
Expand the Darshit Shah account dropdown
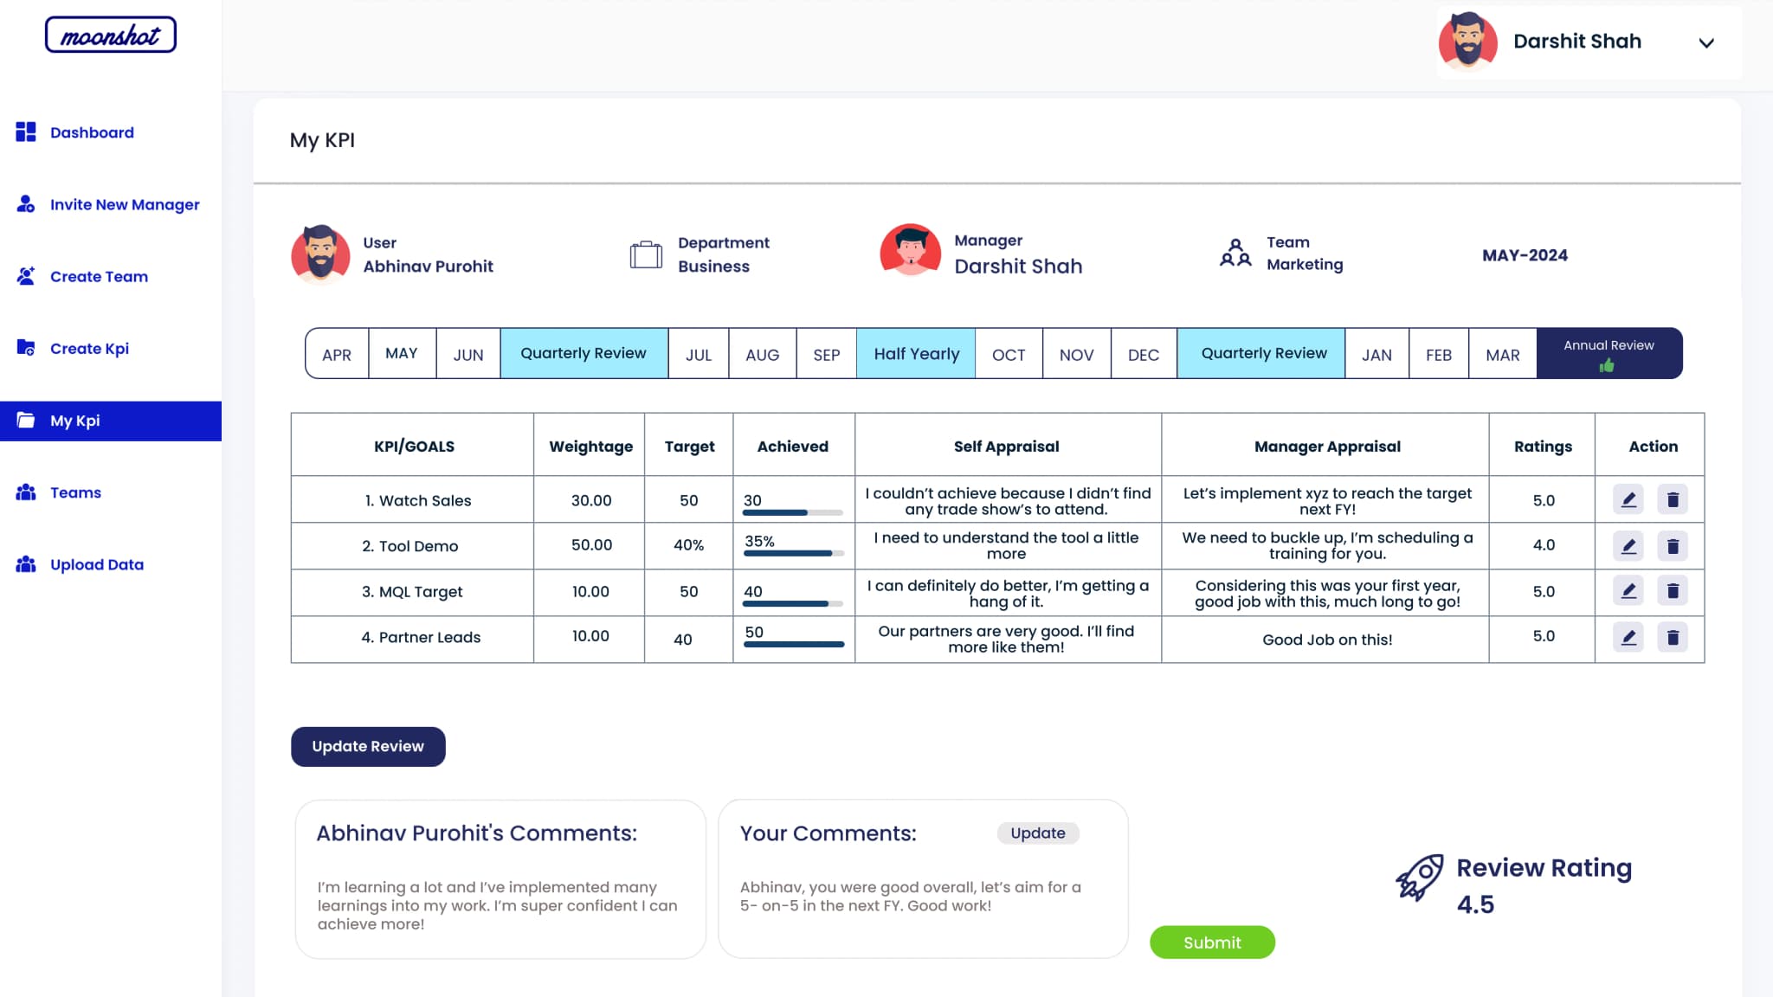pos(1705,42)
